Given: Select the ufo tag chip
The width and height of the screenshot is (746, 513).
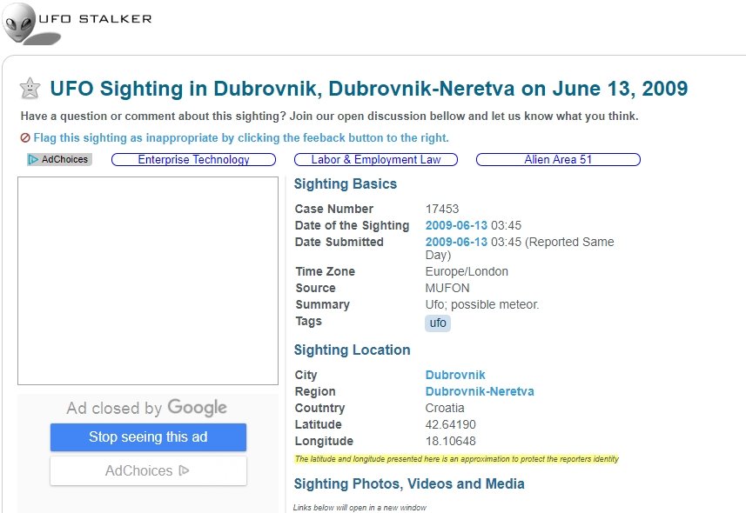Looking at the screenshot, I should (x=438, y=323).
